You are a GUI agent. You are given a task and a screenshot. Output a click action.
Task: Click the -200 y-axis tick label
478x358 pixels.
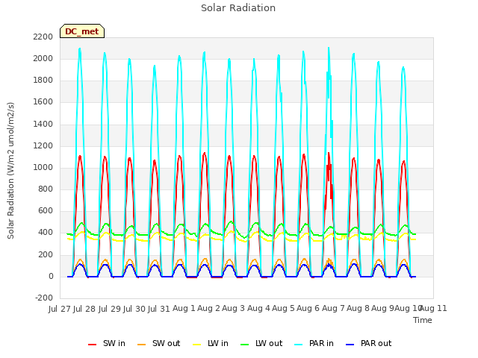tap(44, 298)
